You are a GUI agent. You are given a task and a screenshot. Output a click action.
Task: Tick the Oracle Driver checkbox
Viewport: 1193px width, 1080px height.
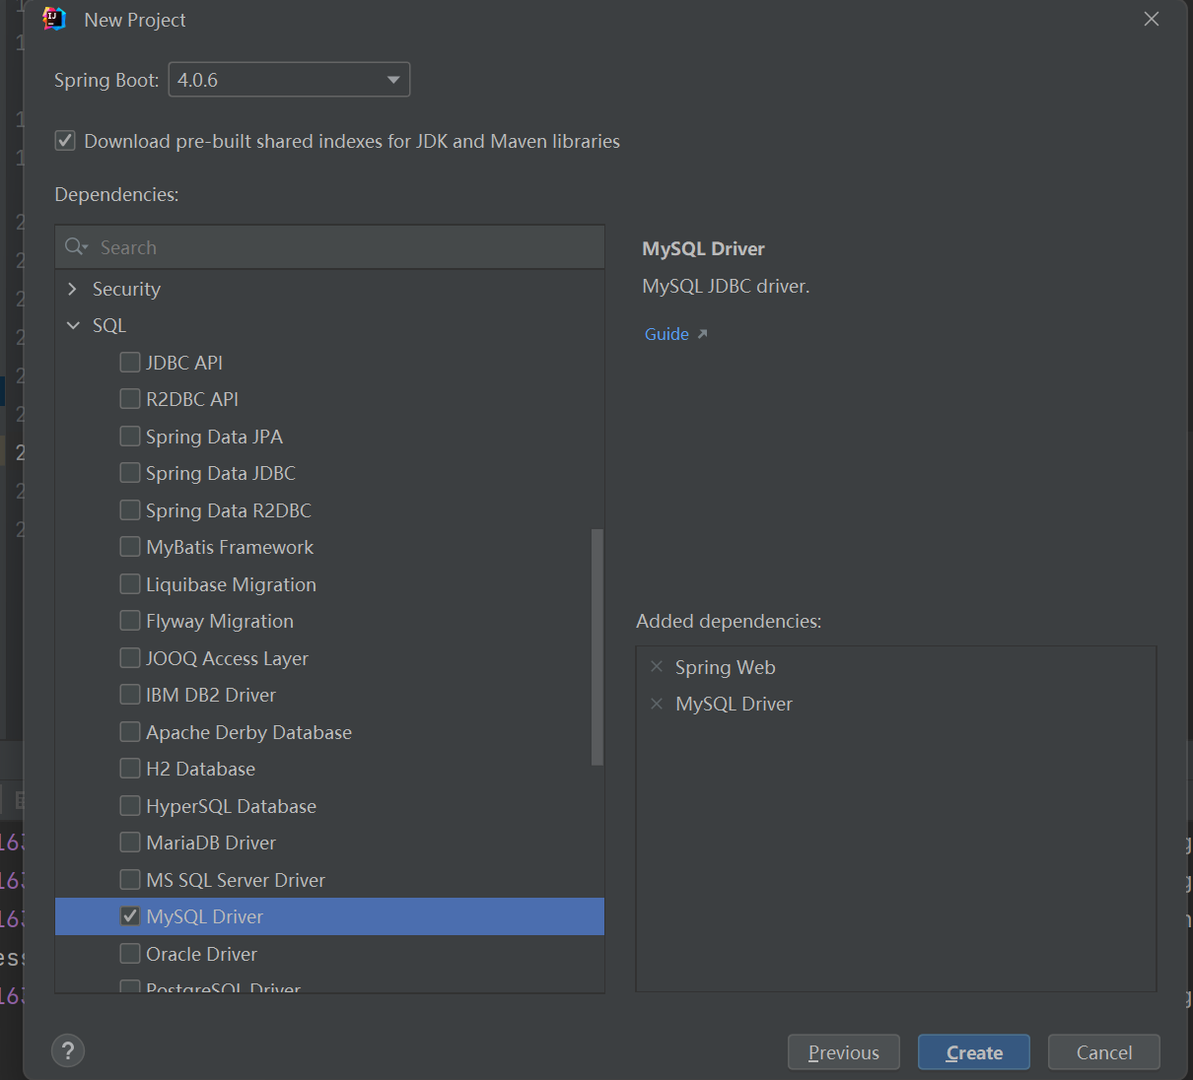tap(129, 954)
